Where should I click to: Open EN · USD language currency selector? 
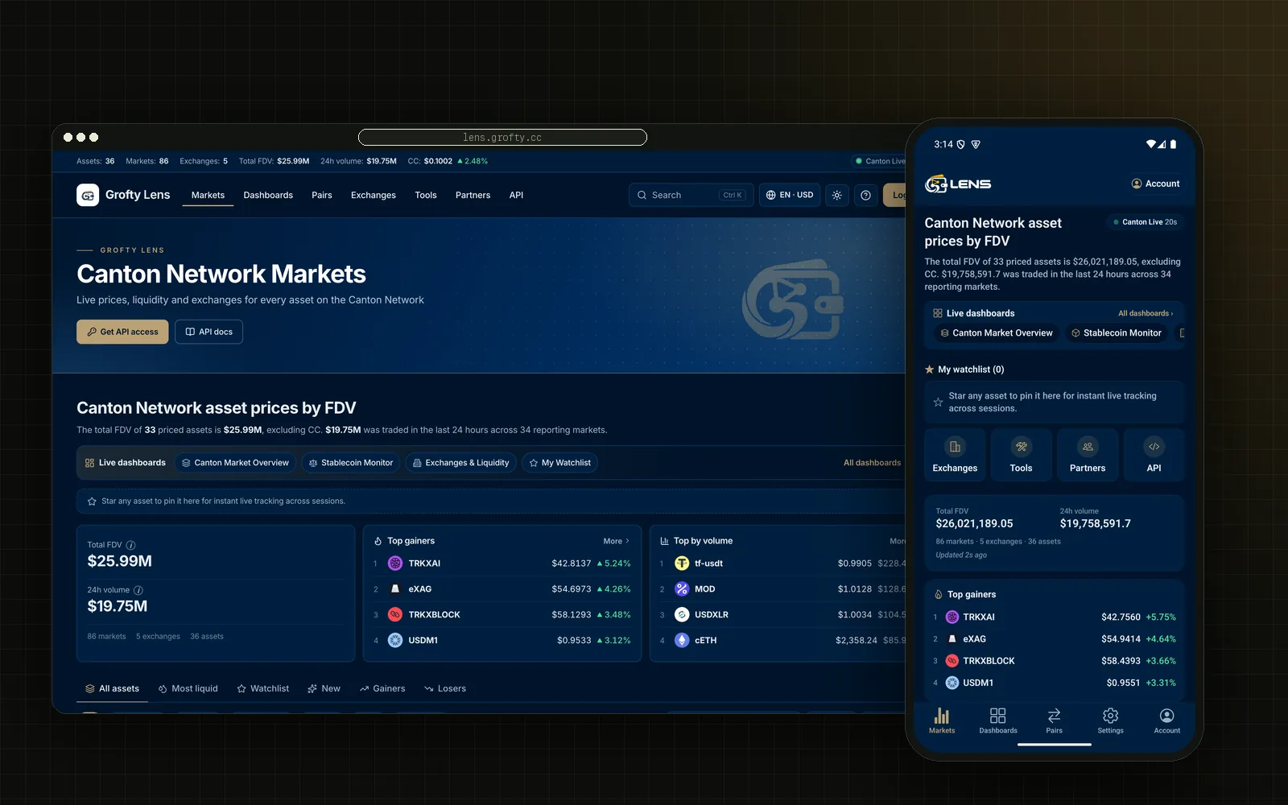[790, 195]
